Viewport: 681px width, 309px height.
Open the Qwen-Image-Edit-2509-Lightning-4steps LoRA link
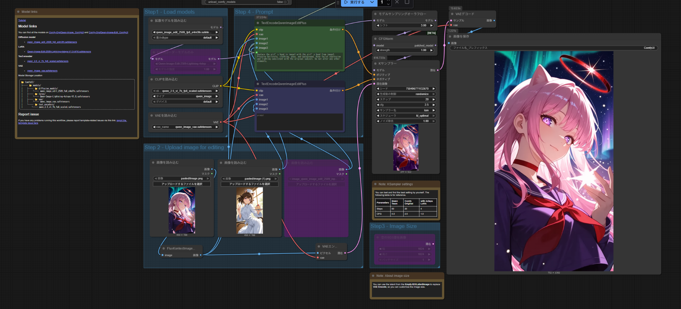point(59,52)
